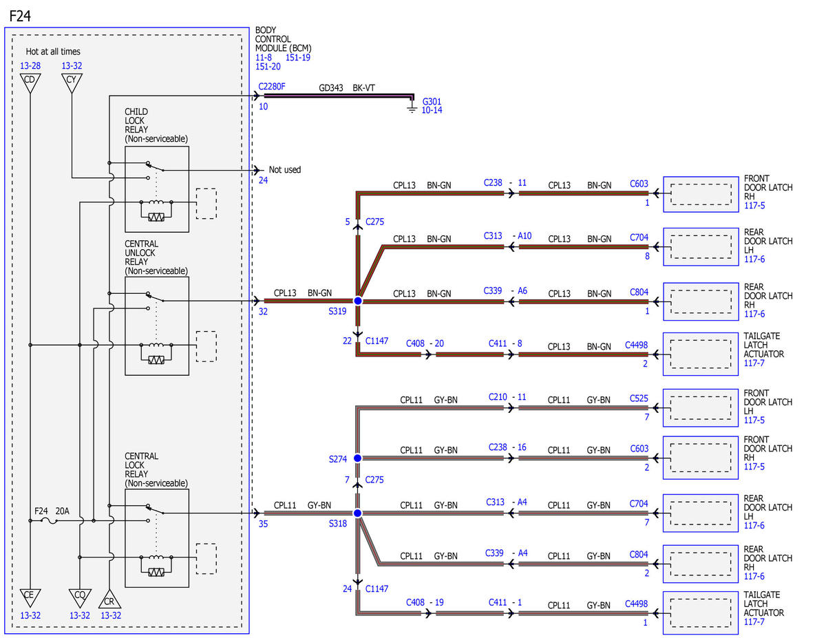Select the BK-VT wire color label

pos(364,88)
